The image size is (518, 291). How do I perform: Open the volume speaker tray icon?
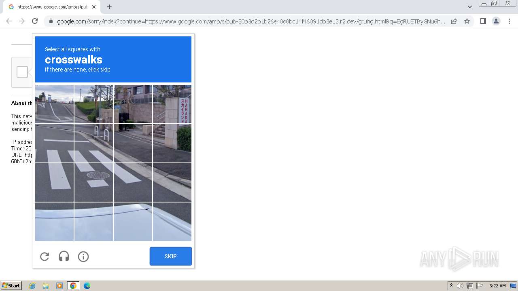pos(460,286)
